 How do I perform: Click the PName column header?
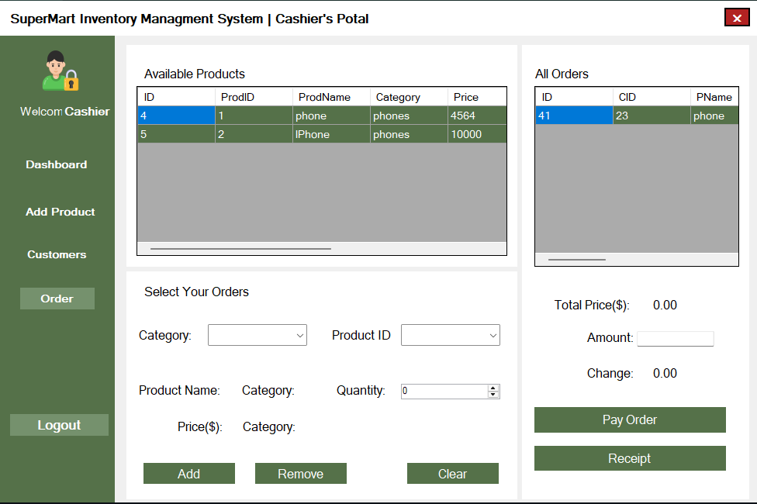(714, 97)
